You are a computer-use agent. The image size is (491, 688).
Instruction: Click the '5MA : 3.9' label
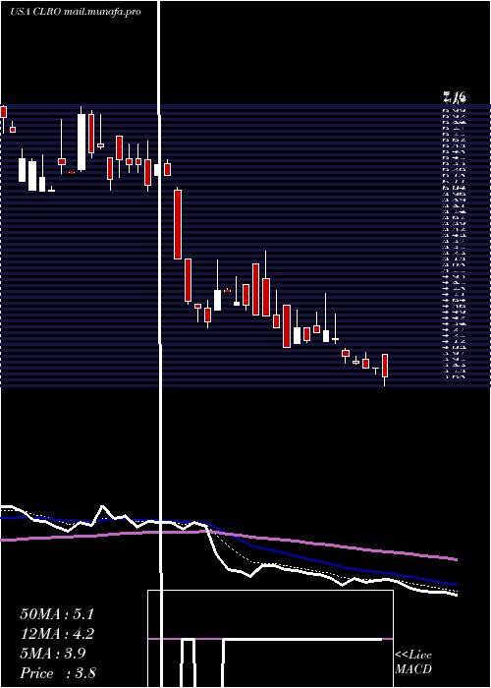(53, 654)
